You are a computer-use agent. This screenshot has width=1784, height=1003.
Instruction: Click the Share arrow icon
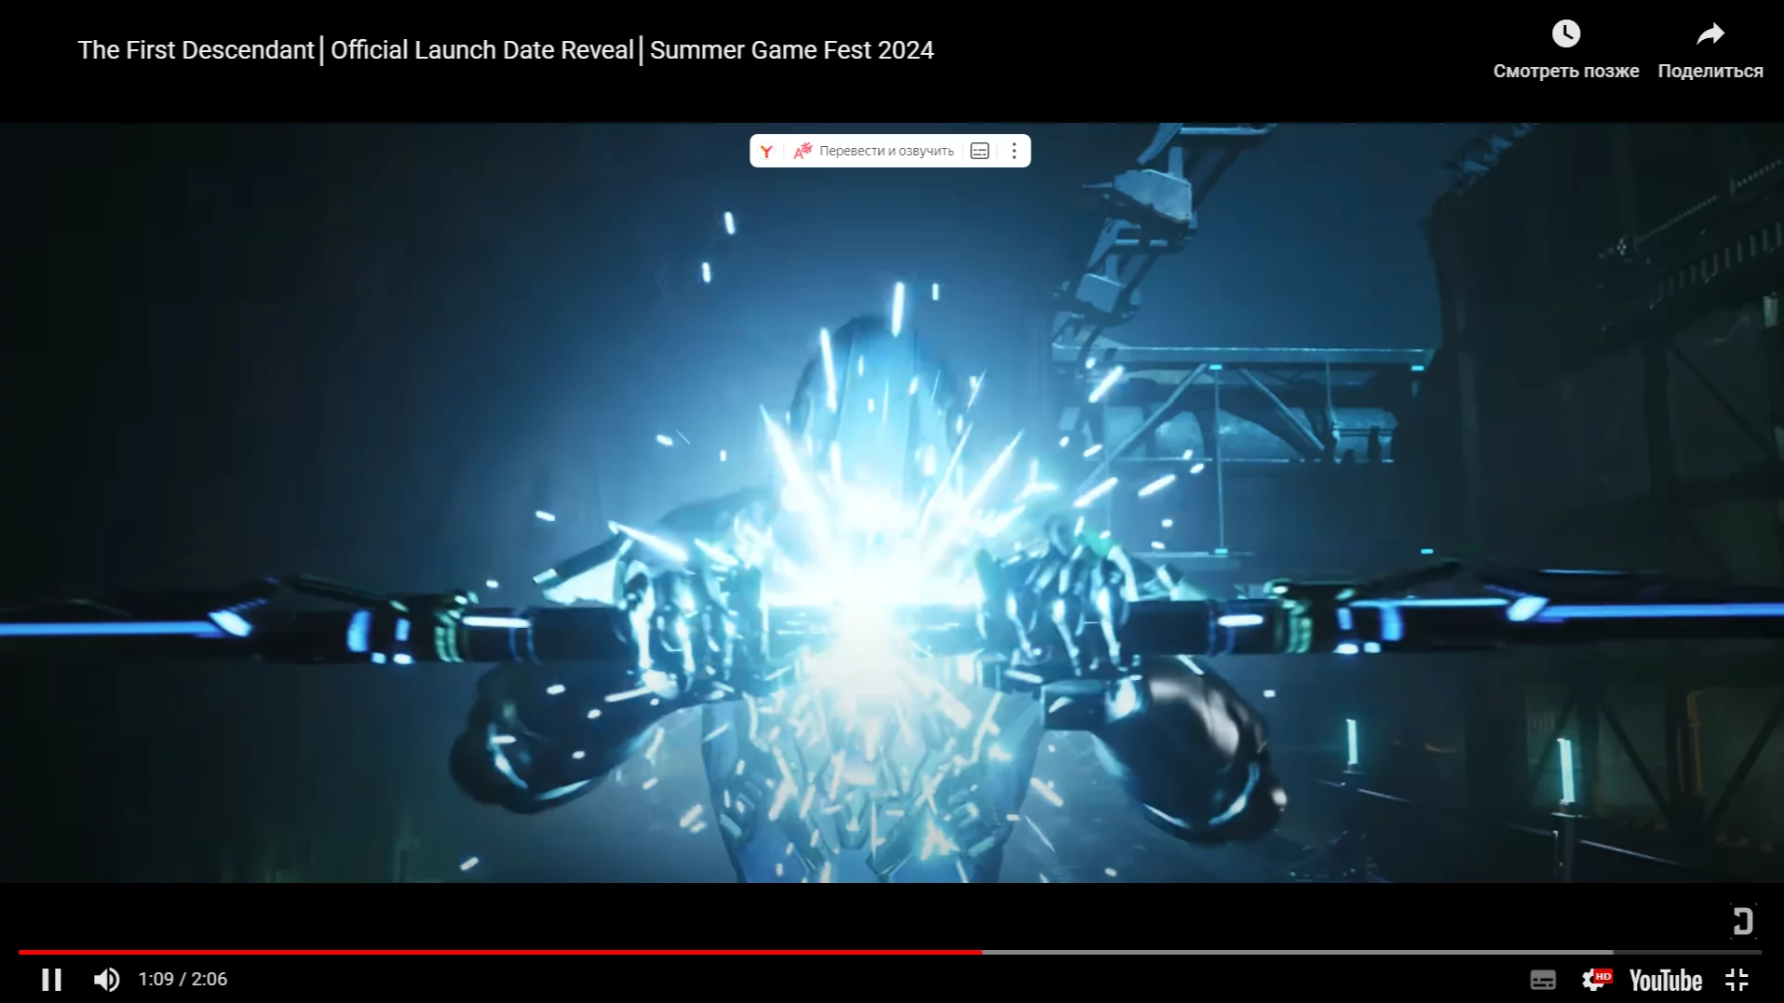coord(1710,34)
